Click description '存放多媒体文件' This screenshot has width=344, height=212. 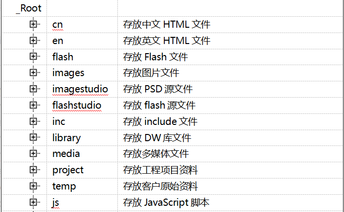(156, 154)
